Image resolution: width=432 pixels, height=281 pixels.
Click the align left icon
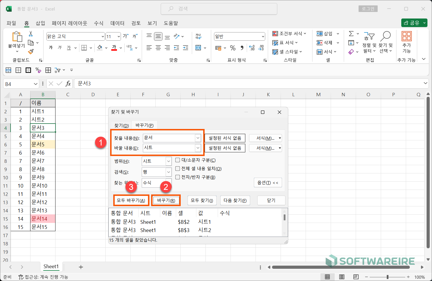coord(149,48)
